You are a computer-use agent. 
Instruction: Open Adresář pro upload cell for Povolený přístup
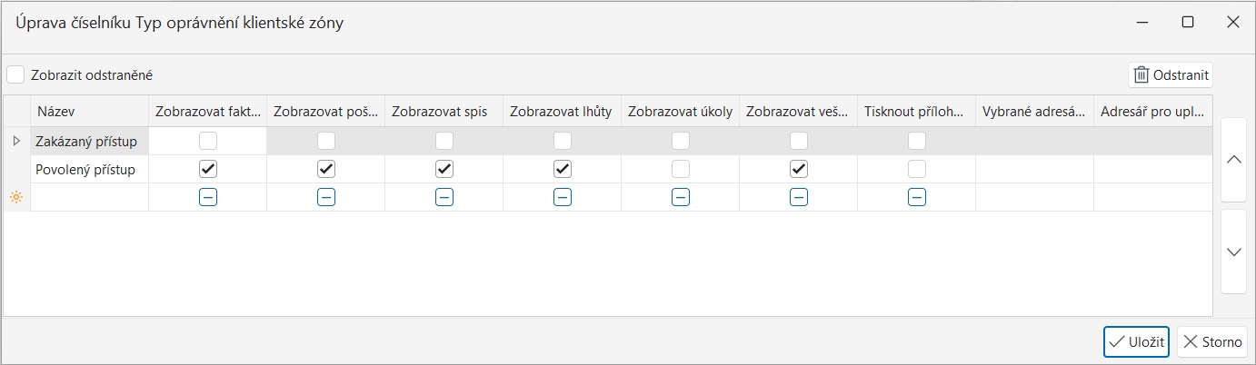[x=1152, y=169]
